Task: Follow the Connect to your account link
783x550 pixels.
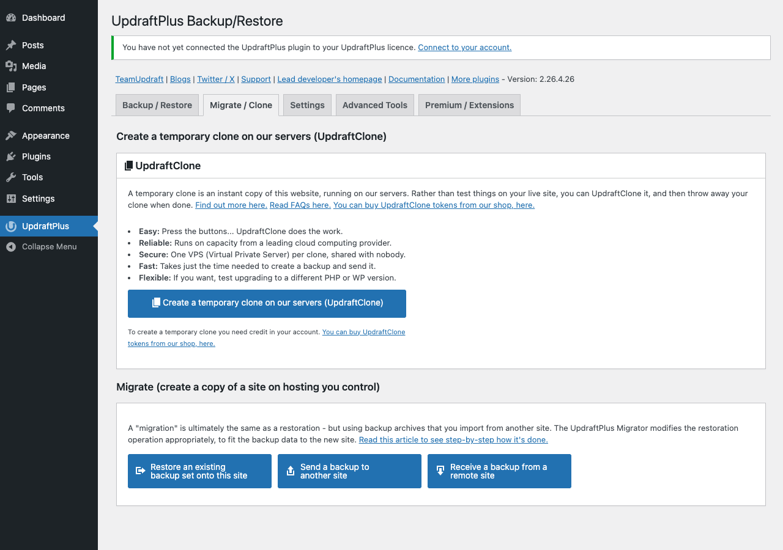Action: tap(465, 48)
